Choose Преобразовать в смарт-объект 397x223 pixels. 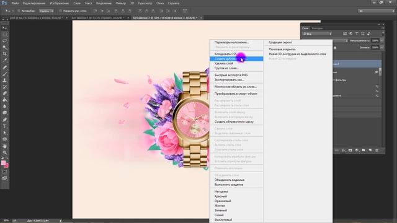pyautogui.click(x=236, y=94)
